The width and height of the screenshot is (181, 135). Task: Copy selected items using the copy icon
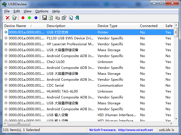57,18
